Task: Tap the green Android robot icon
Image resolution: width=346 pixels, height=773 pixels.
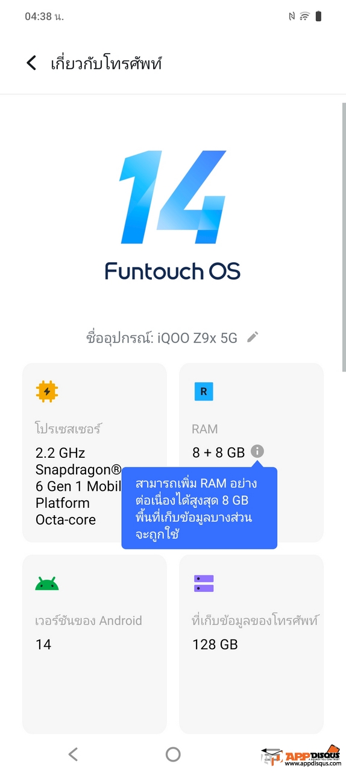Action: point(46,583)
